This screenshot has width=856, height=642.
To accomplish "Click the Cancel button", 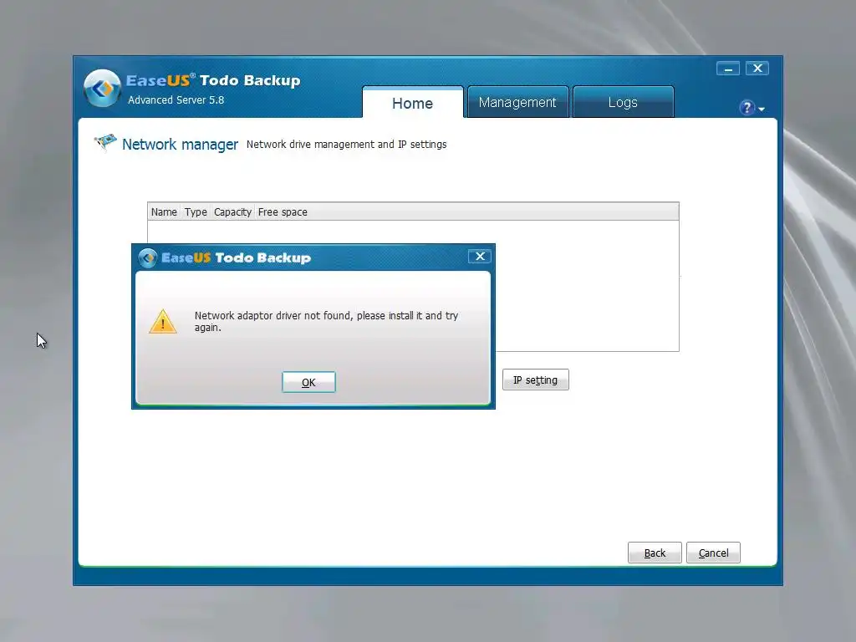I will 713,553.
